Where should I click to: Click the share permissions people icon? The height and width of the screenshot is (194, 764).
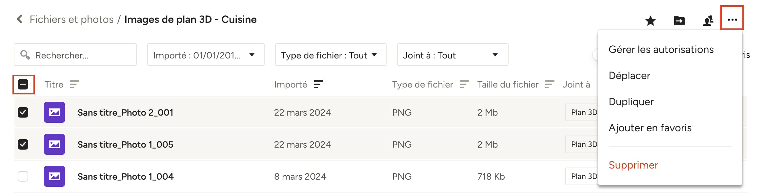(708, 21)
